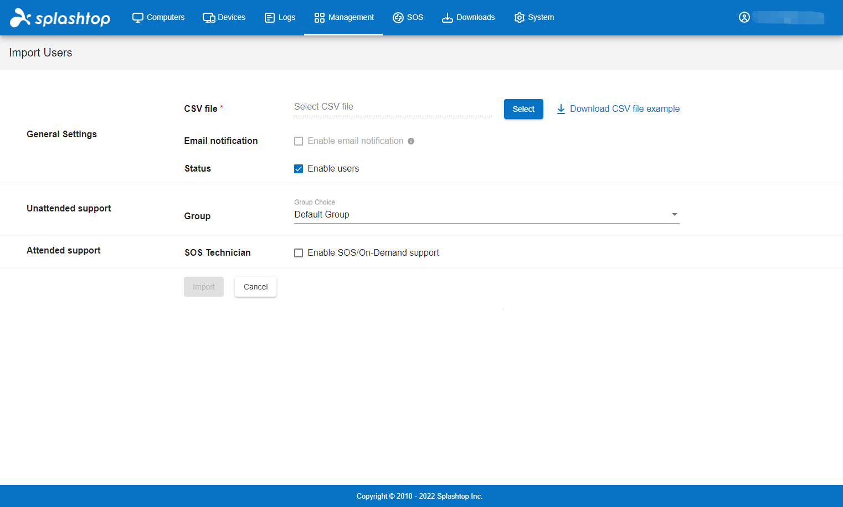Click the SOS lifebuoy icon
The image size is (843, 507).
(398, 18)
